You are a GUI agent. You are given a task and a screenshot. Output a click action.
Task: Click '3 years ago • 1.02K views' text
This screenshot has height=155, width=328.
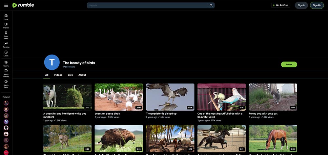tap(261, 117)
